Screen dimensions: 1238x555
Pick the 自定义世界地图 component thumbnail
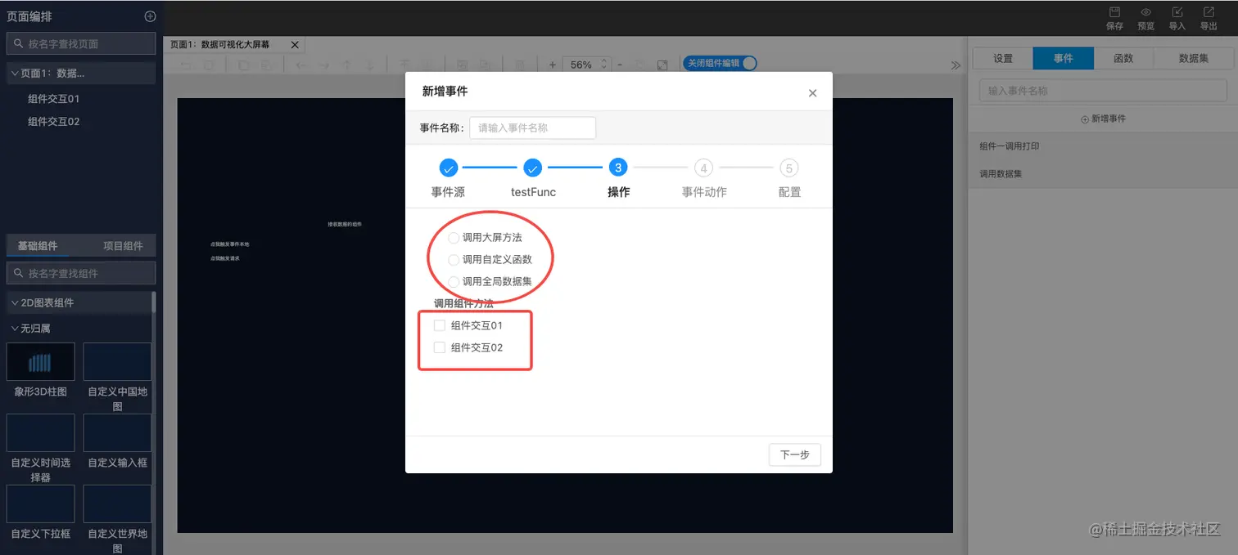pos(117,504)
